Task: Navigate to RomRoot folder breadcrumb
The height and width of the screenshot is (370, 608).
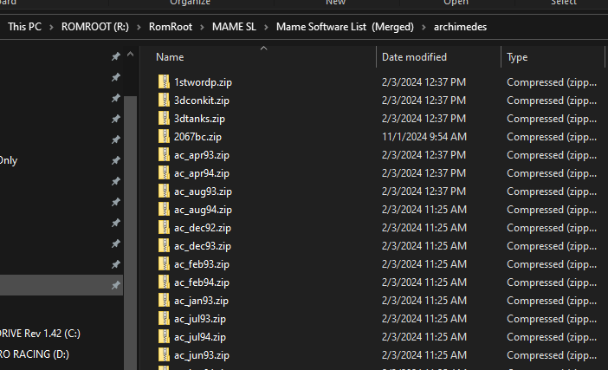Action: click(x=171, y=27)
